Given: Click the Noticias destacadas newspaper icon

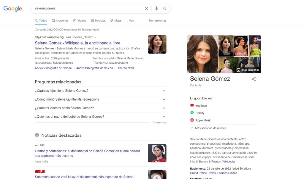Looking at the screenshot, I should coord(37,135).
